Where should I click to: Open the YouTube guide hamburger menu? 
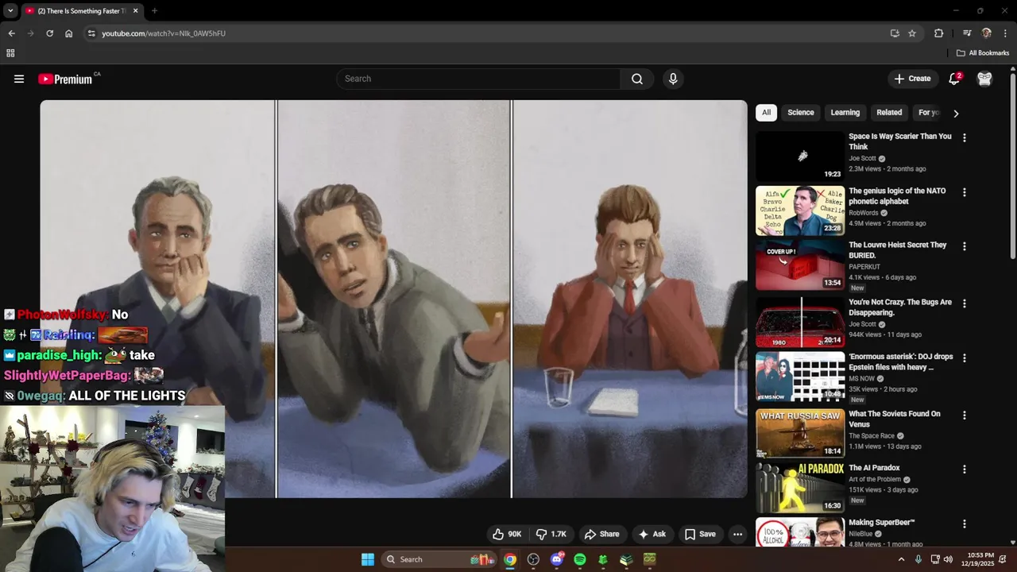click(x=19, y=79)
